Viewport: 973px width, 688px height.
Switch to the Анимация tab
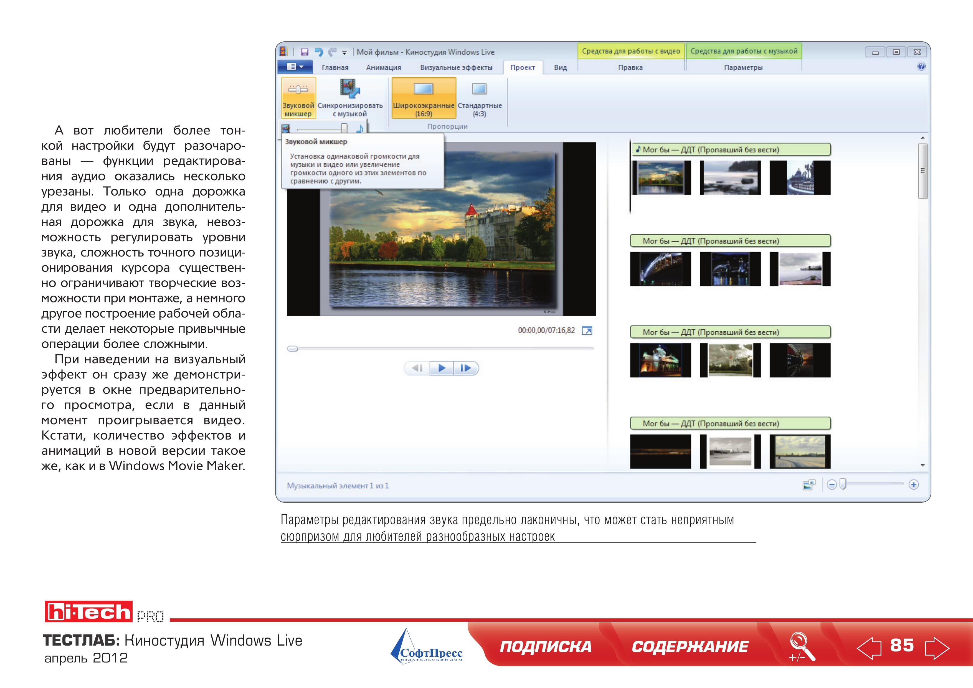pos(383,67)
